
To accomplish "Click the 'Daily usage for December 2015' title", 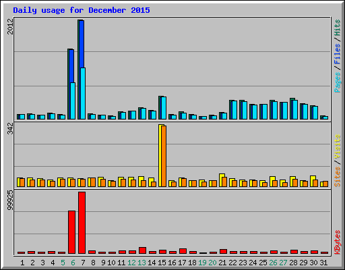I will coord(82,10).
